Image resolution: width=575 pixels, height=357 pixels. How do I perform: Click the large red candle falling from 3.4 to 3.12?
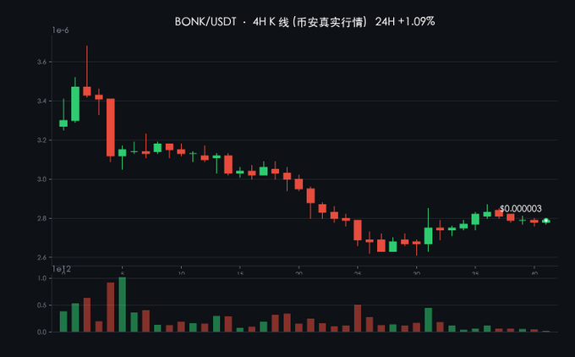click(x=111, y=127)
